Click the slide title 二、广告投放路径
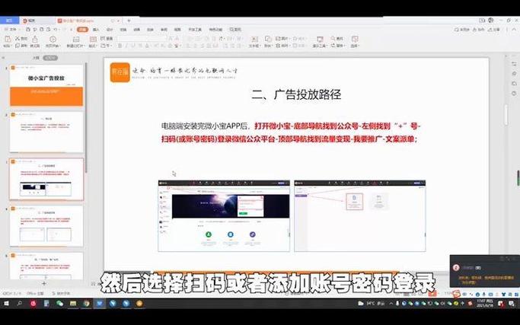 pyautogui.click(x=296, y=94)
